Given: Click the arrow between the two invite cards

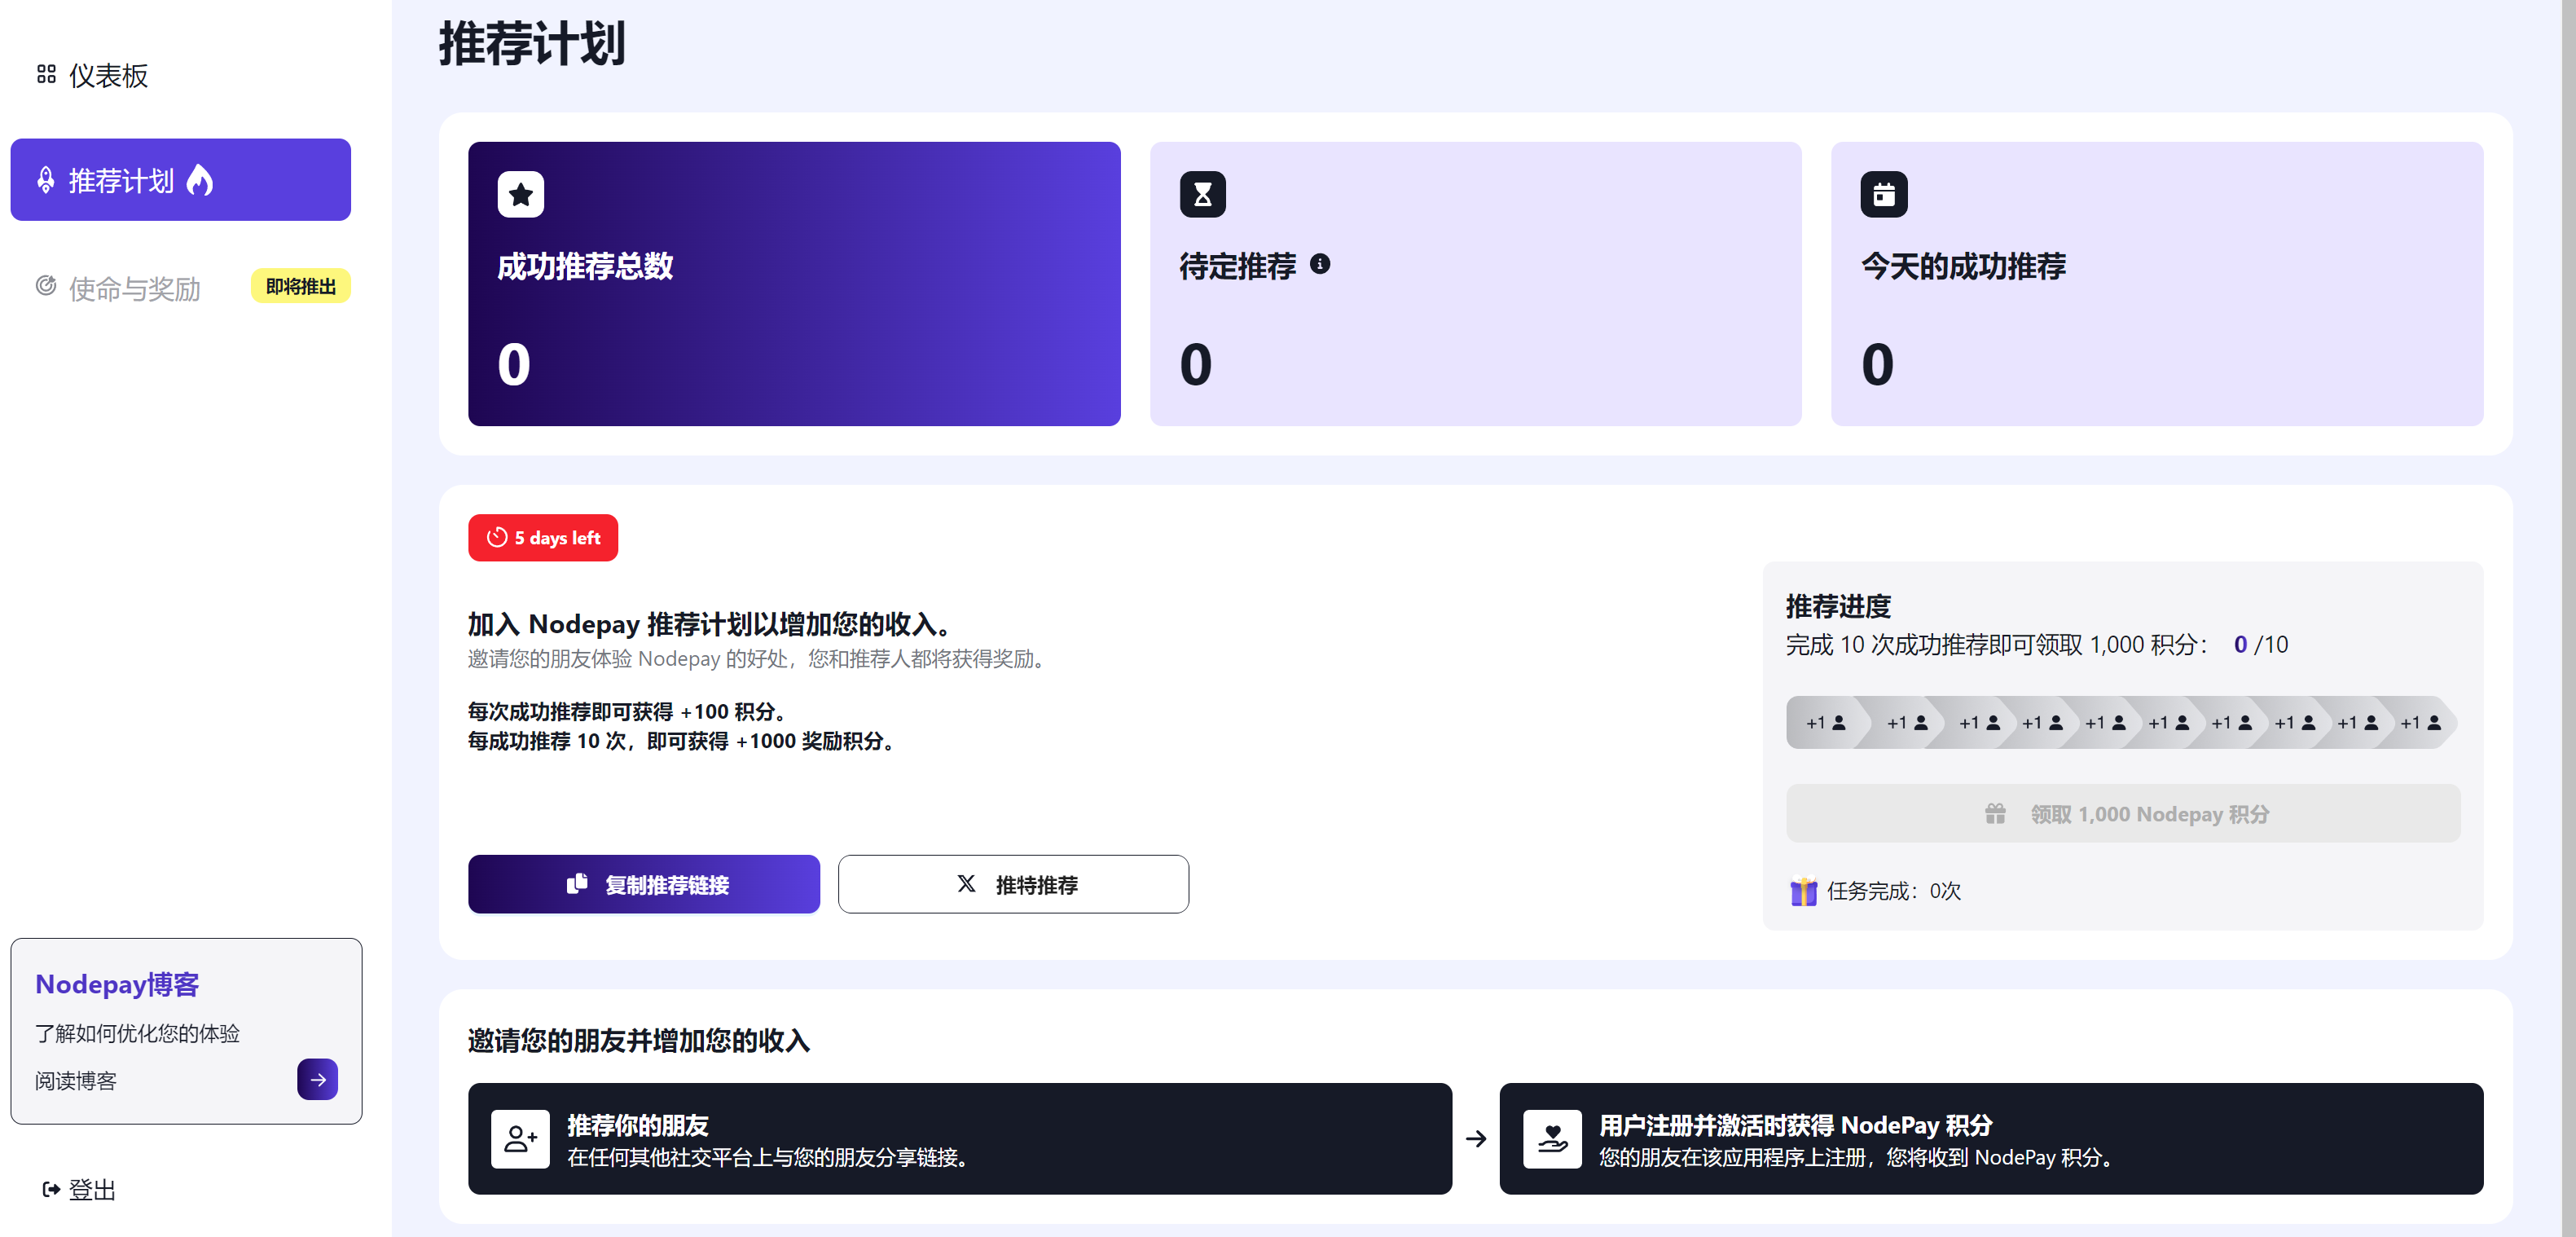Looking at the screenshot, I should coord(1476,1139).
